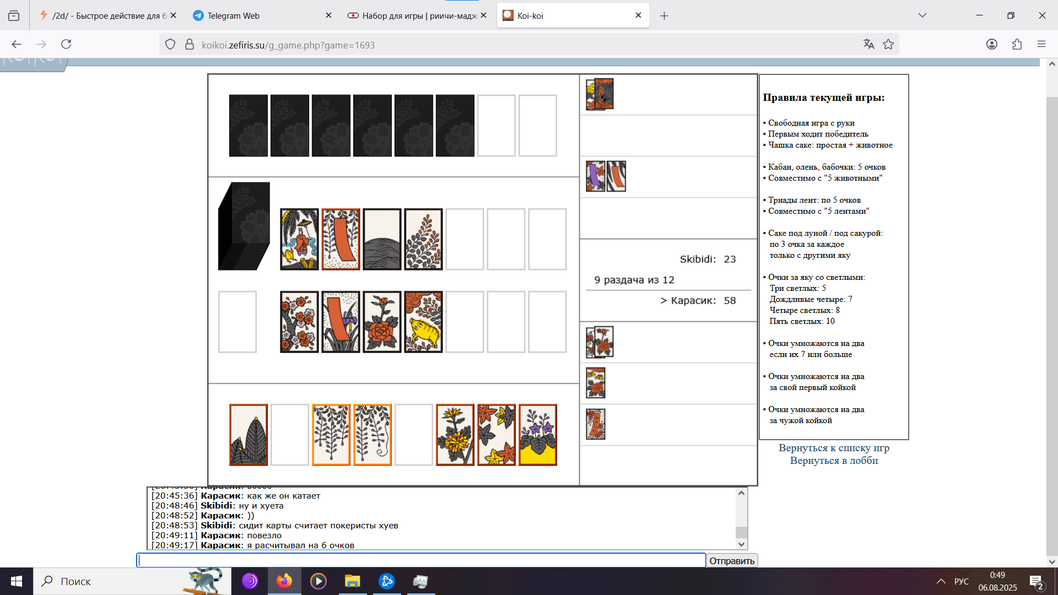Click the Отправить send button
This screenshot has width=1058, height=595.
(x=731, y=560)
